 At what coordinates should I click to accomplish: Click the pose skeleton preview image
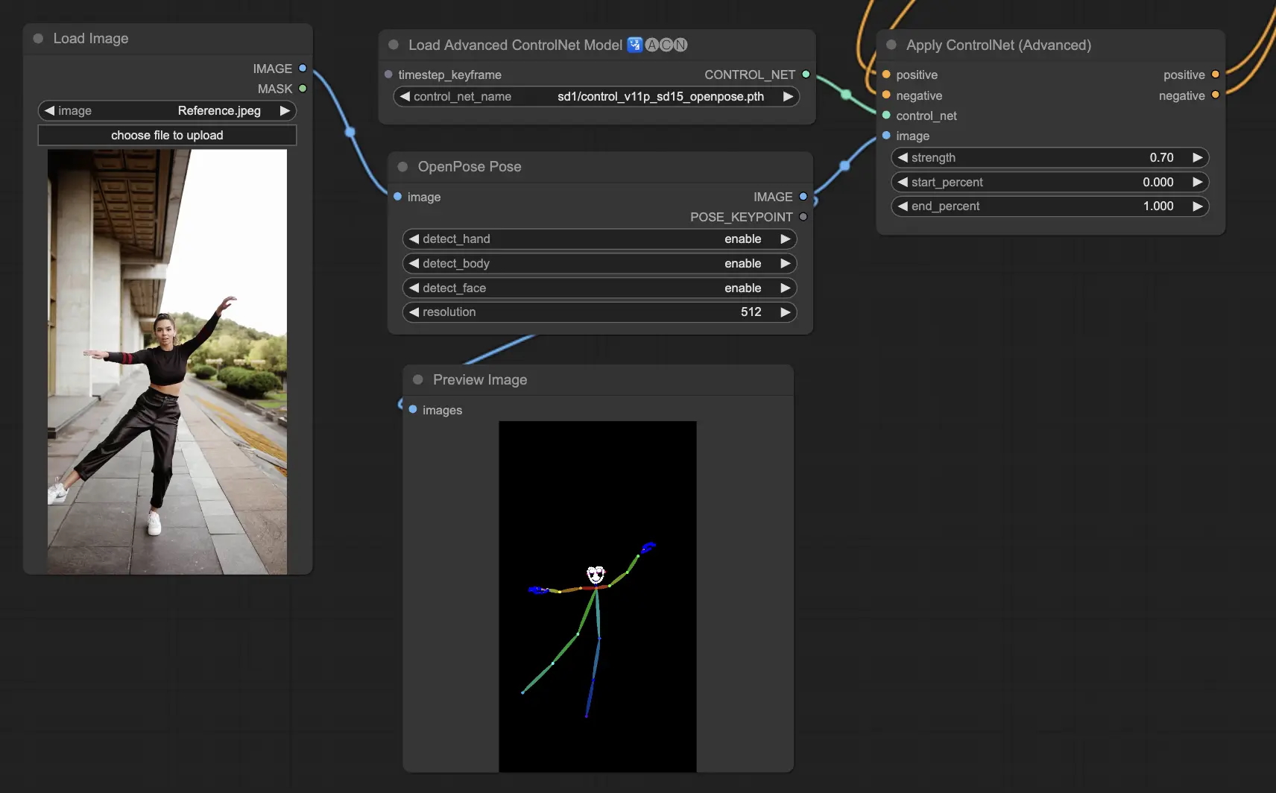pyautogui.click(x=598, y=596)
